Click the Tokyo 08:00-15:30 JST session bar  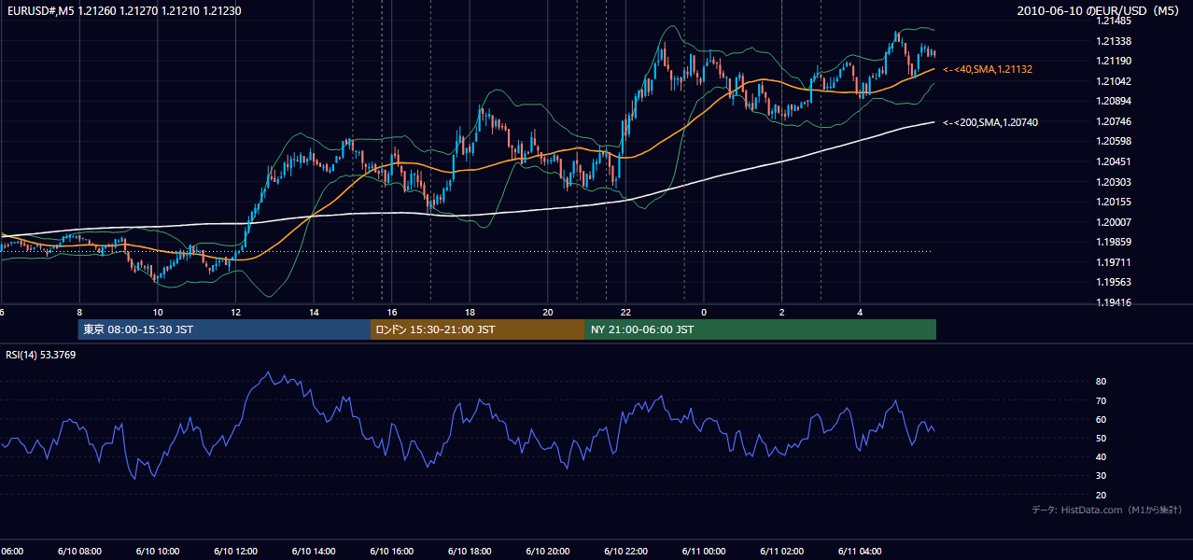224,329
